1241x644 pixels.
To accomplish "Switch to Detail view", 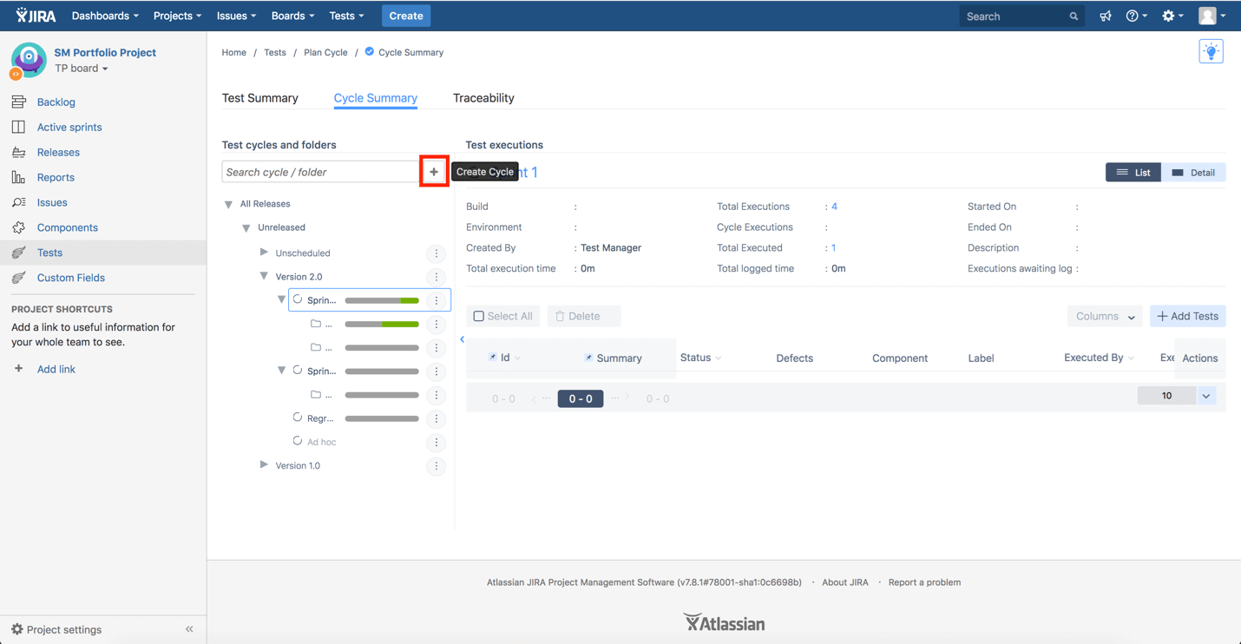I will [x=1193, y=173].
